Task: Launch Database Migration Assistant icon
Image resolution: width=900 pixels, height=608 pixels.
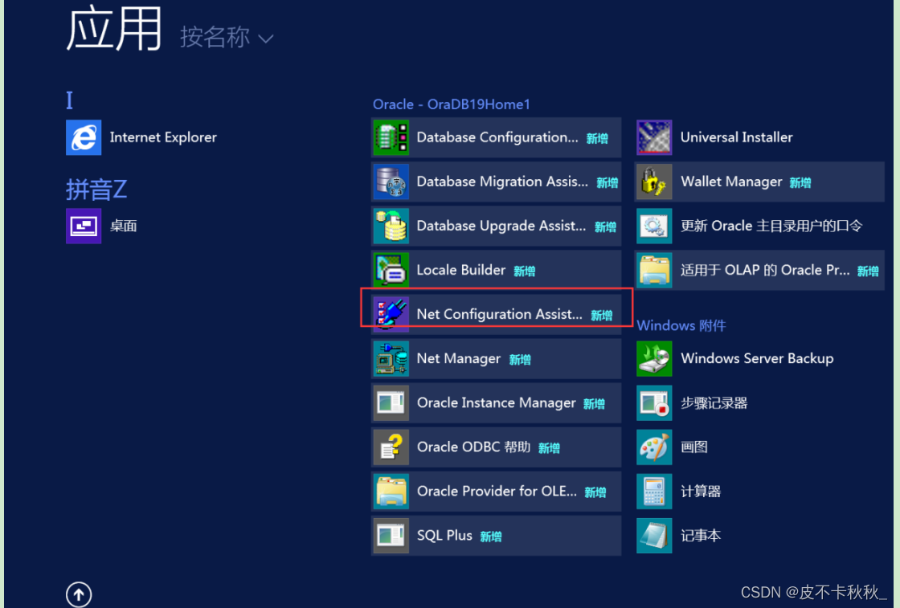Action: [x=391, y=182]
